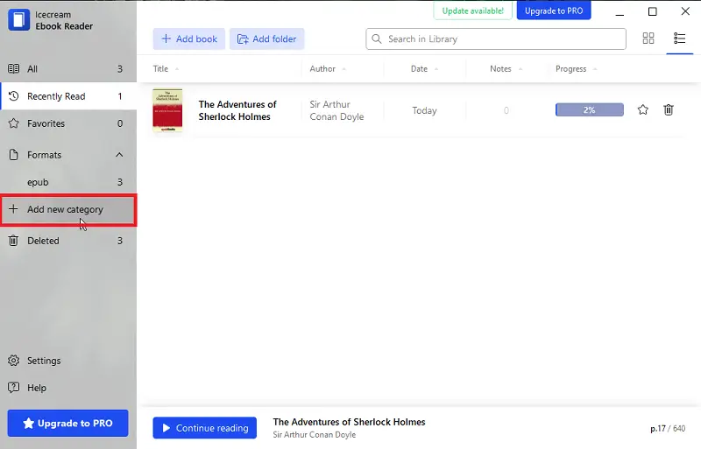
Task: Open the Sherlock Holmes book cover thumbnail
Action: (x=167, y=110)
